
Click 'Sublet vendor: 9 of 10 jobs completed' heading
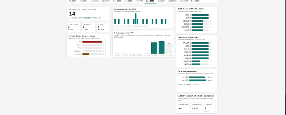pos(196,96)
